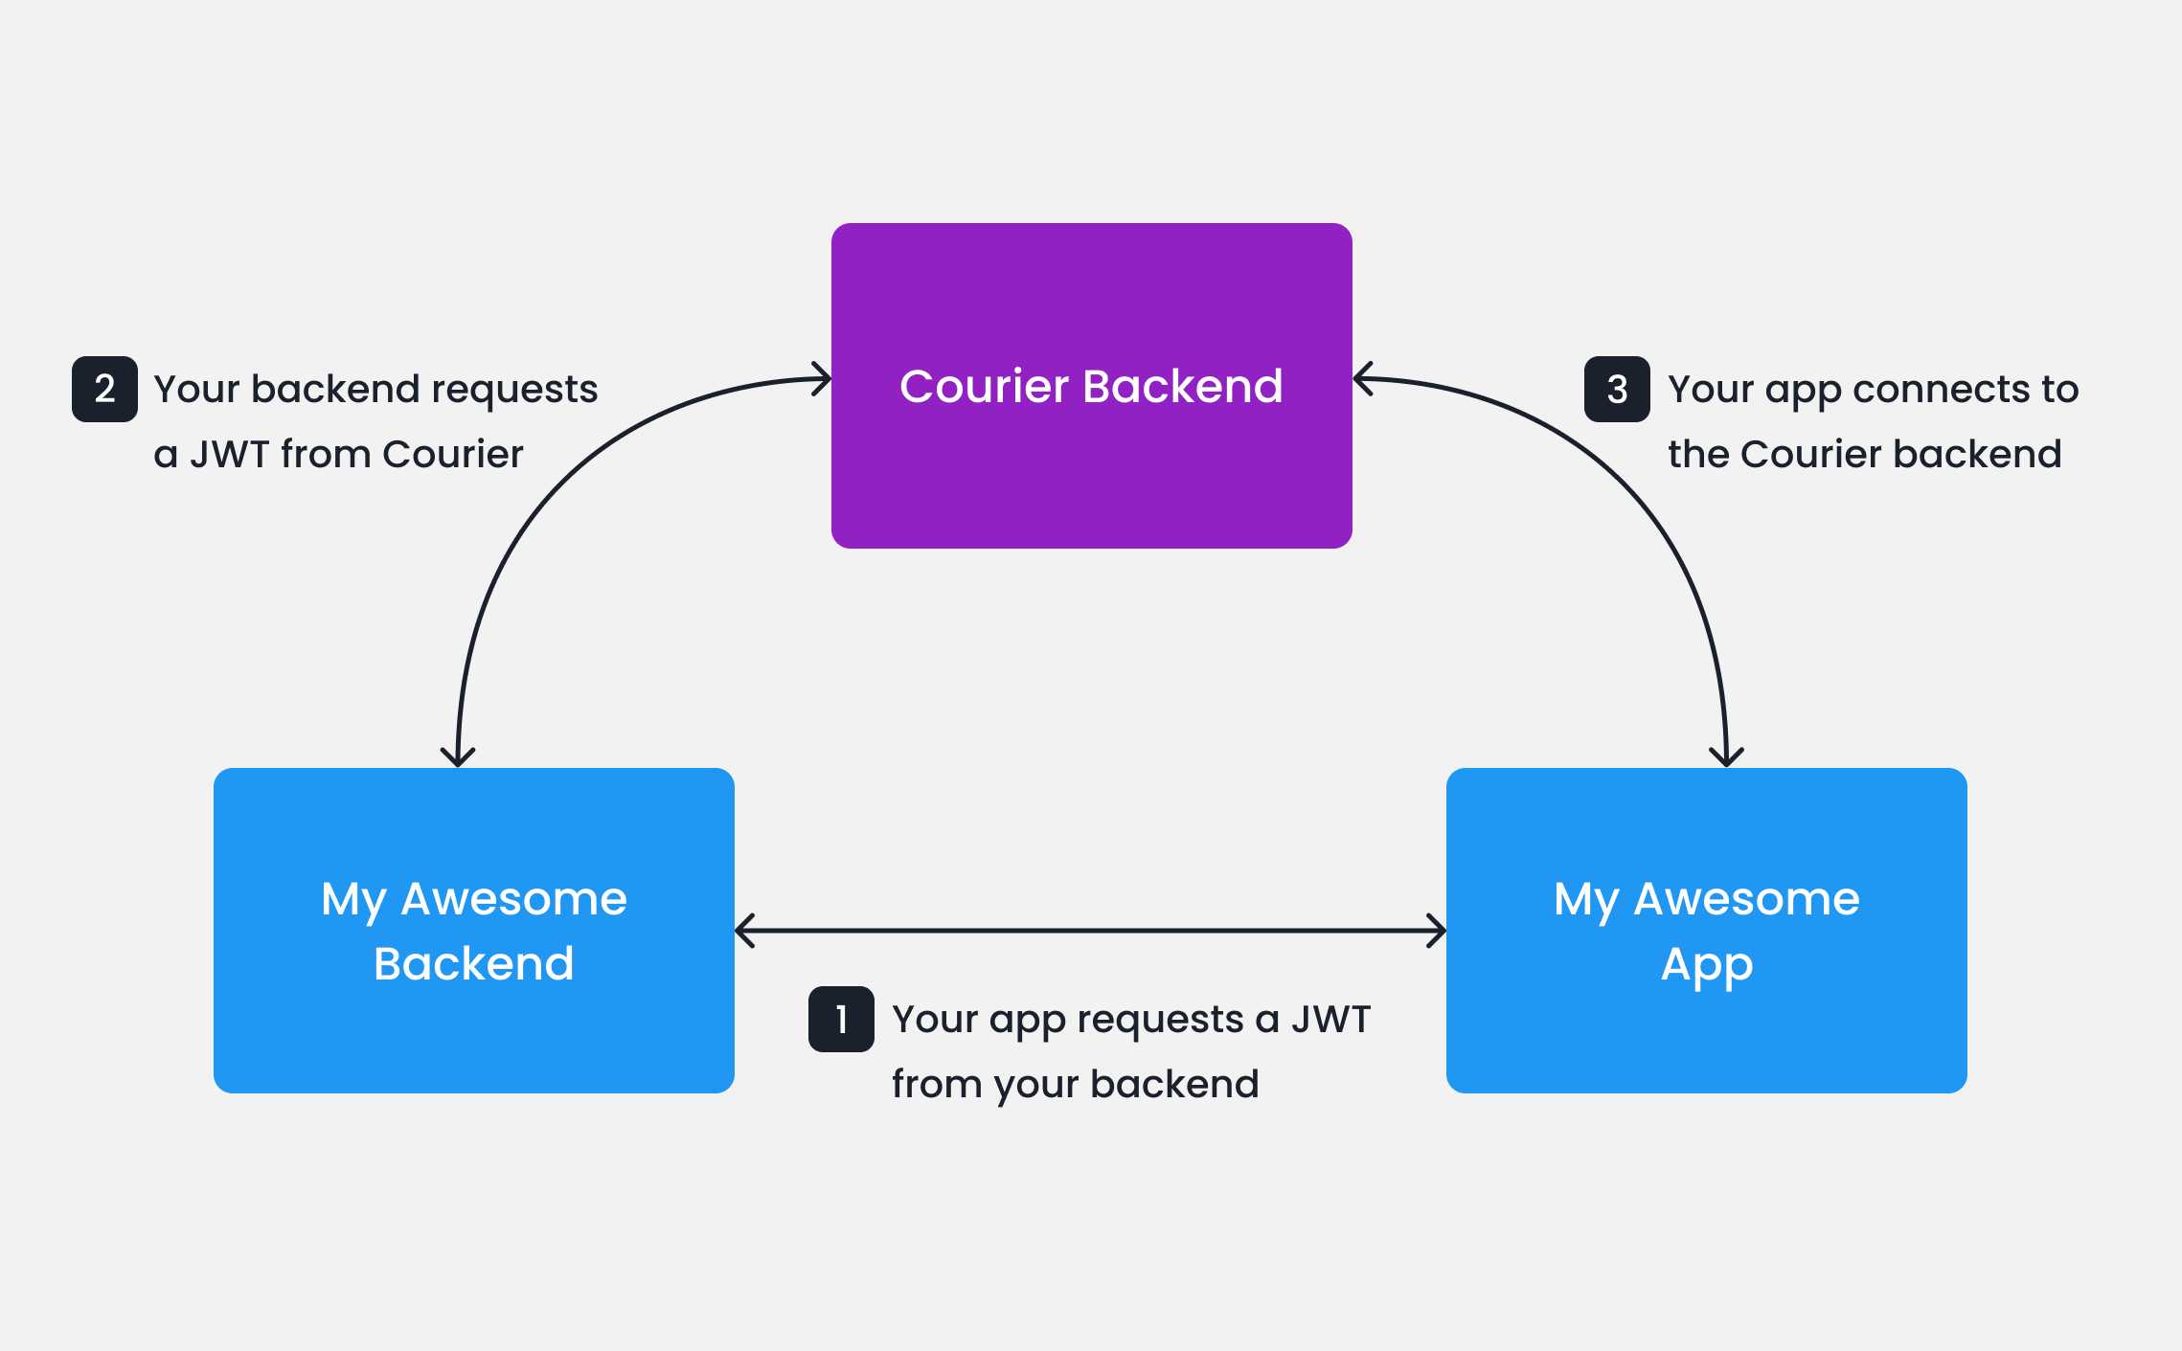Screen dimensions: 2182x1351
Task: Click the step 2 numbered badge
Action: [x=103, y=389]
